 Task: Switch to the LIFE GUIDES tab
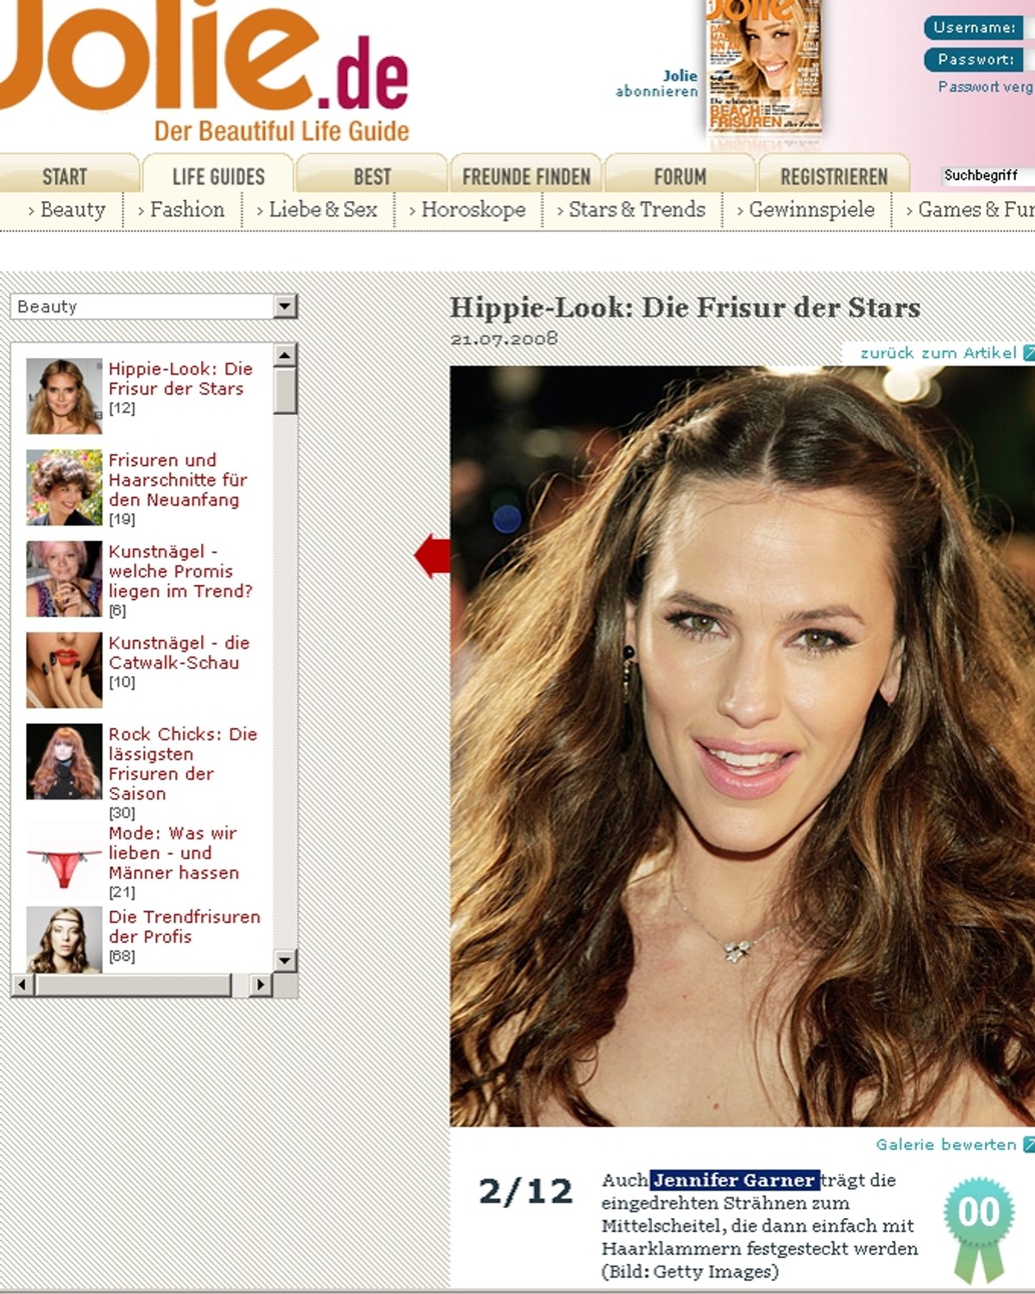pos(218,175)
